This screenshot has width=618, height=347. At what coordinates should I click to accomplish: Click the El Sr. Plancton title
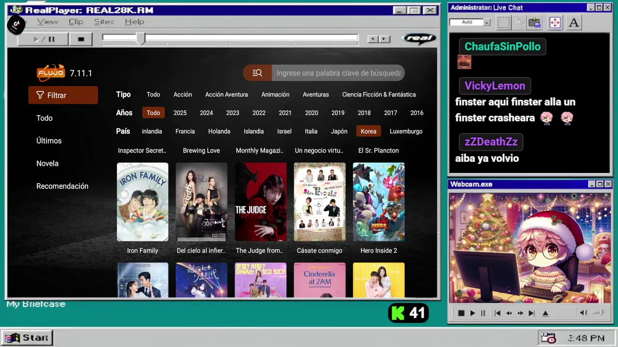click(x=379, y=150)
